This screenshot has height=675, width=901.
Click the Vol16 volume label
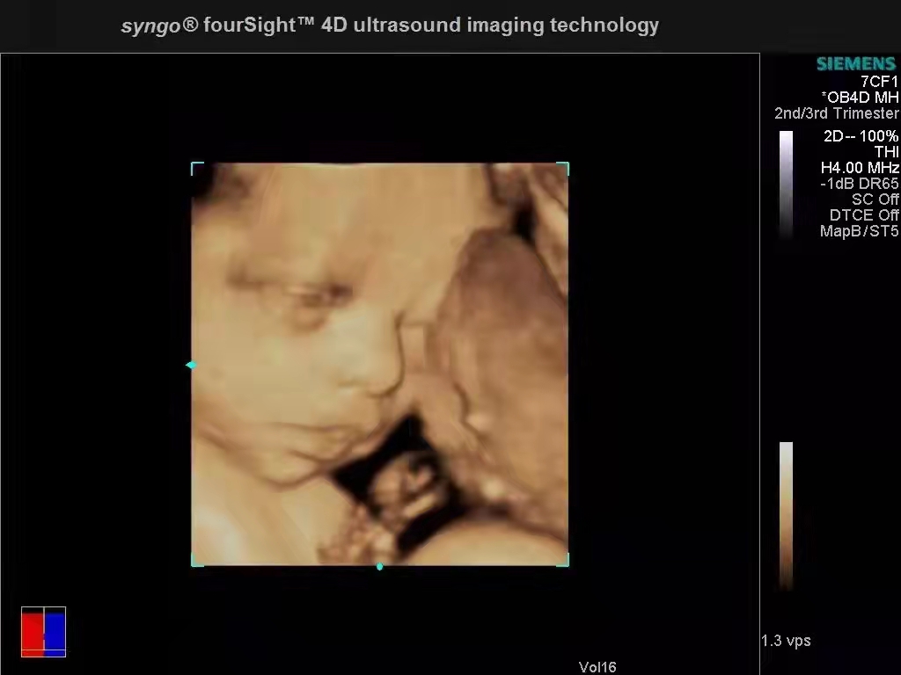click(x=597, y=667)
